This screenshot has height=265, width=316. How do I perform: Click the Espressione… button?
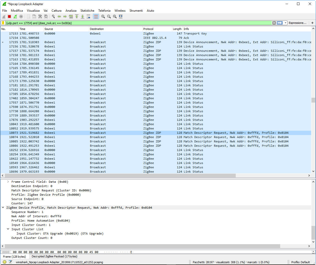coord(297,23)
